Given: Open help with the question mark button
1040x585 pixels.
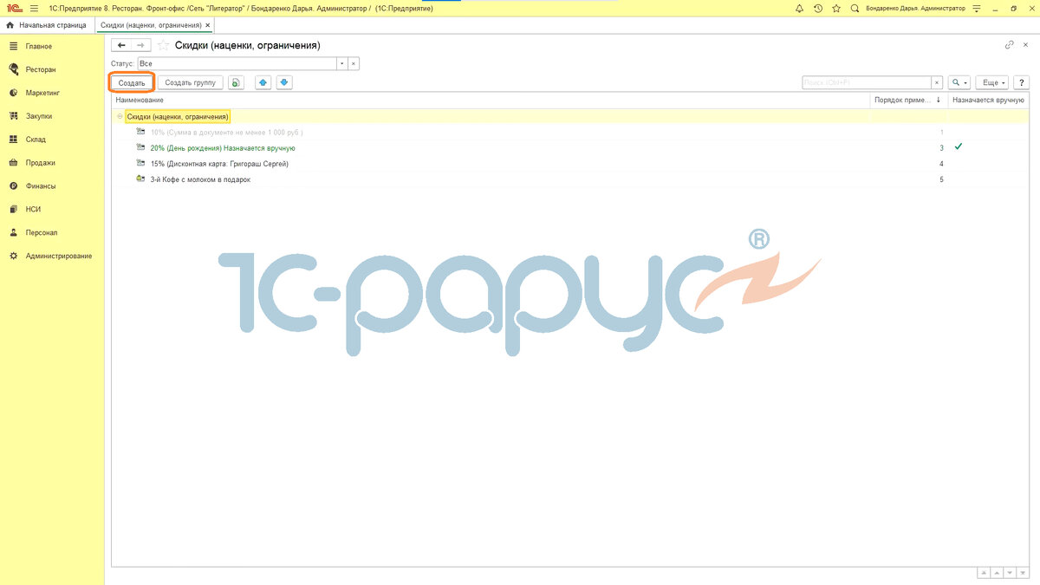Looking at the screenshot, I should 1022,82.
